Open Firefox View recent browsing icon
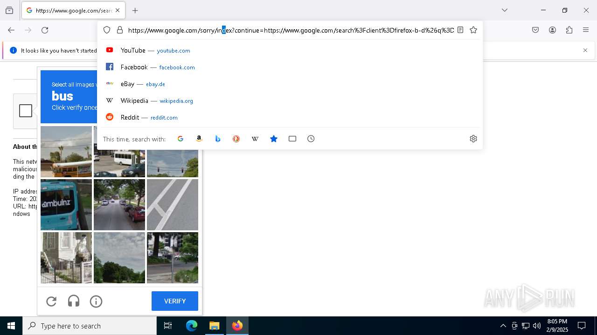 tap(9, 10)
